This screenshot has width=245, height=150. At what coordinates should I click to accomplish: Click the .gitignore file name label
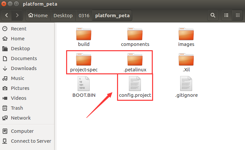pos(186,95)
